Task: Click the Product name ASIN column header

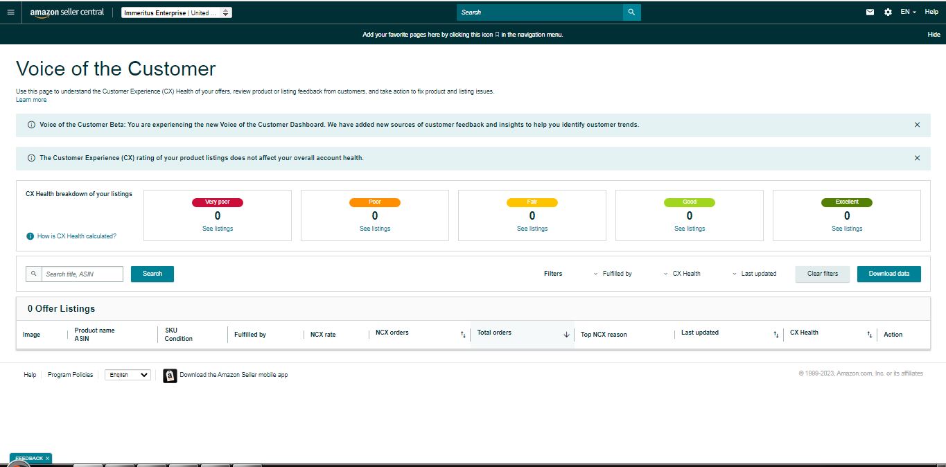Action: pos(95,335)
